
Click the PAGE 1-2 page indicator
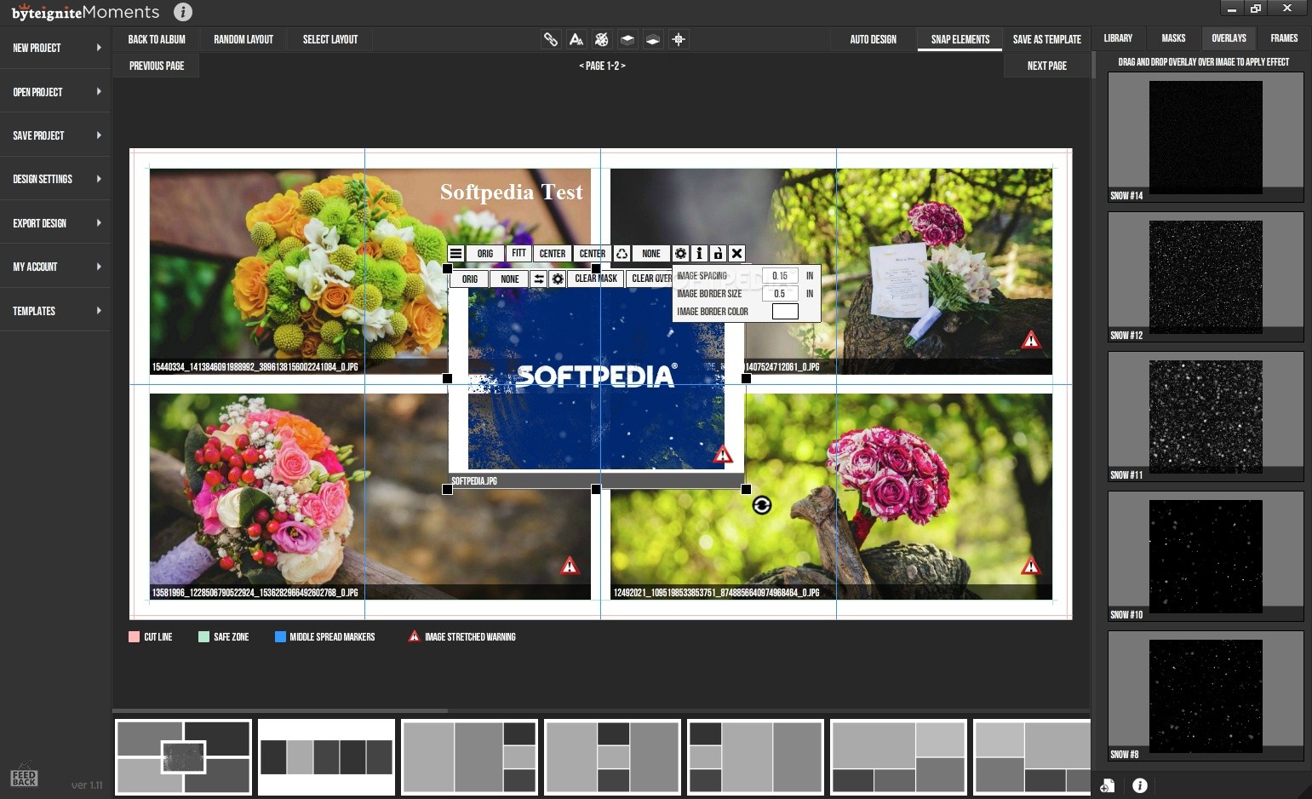tap(602, 66)
